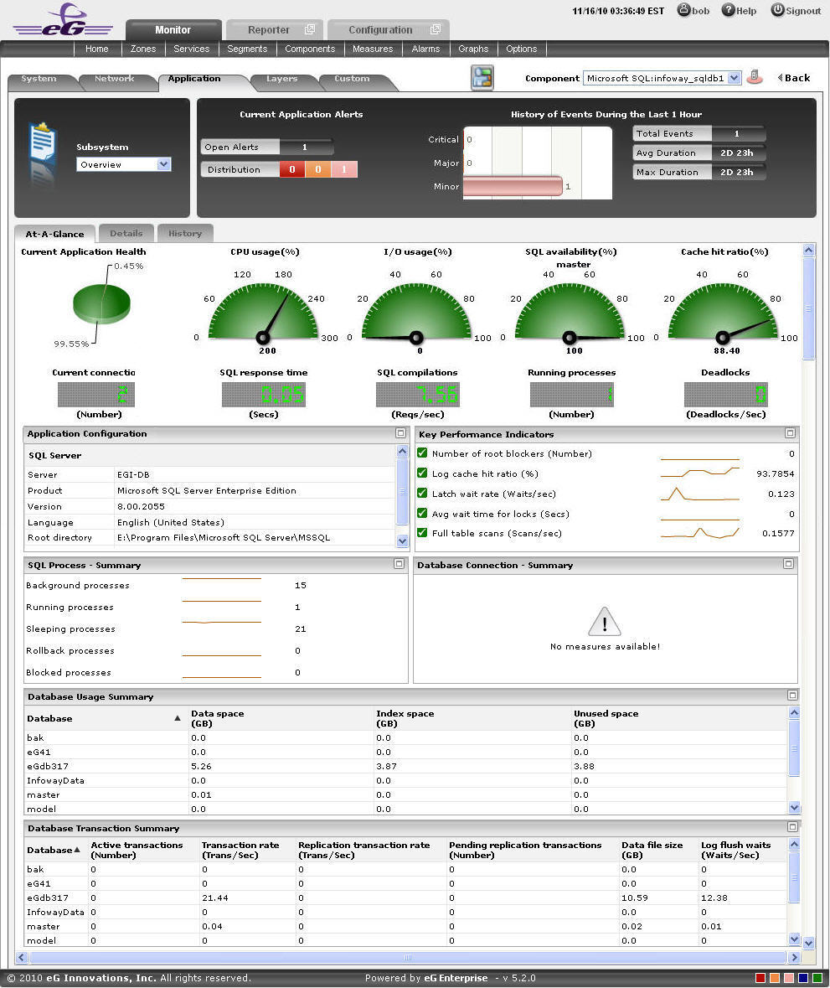Maximize the Database Transaction Summary panel
The image size is (830, 988).
pyautogui.click(x=793, y=827)
